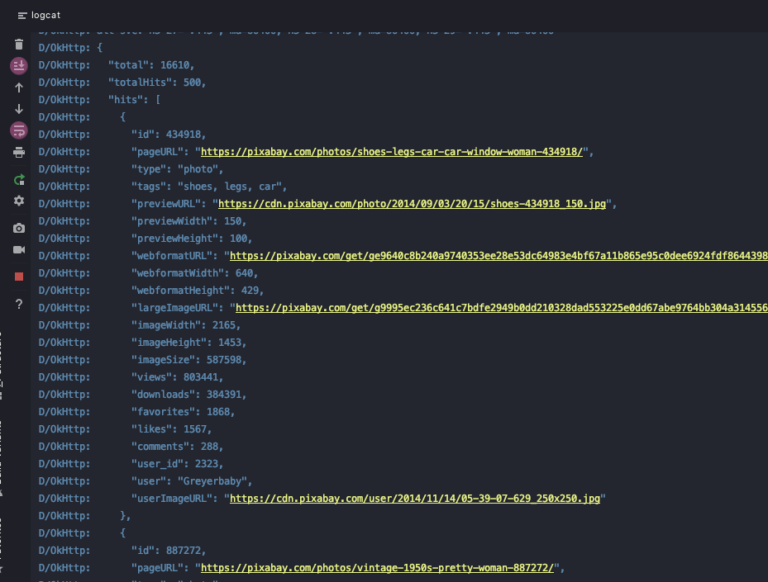The image size is (768, 582).
Task: Click the "user_id": 2323 line
Action: pos(177,464)
